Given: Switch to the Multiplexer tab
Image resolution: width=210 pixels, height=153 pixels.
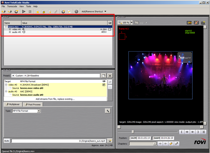Looking at the screenshot, I should [13, 104].
